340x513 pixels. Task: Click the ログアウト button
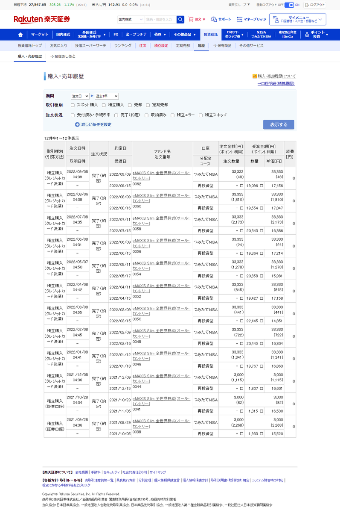(x=315, y=5)
